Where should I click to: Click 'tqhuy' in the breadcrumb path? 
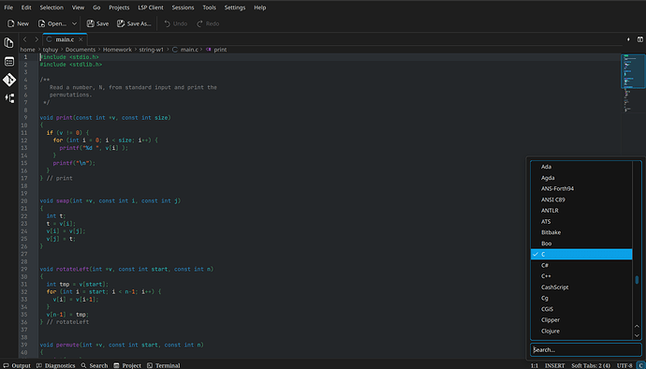(x=51, y=50)
